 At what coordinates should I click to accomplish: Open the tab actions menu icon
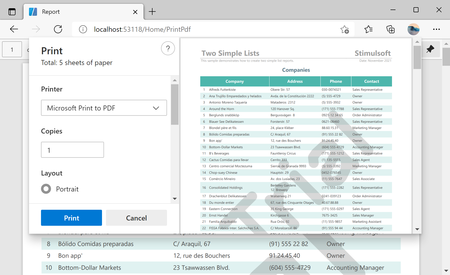(12, 12)
